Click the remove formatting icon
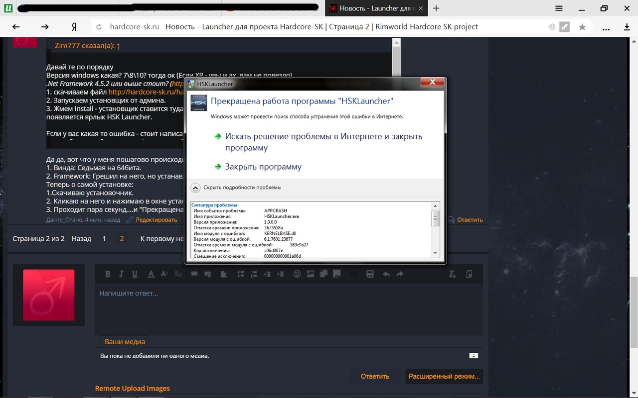Screen dimensions: 638x398 click(x=452, y=274)
